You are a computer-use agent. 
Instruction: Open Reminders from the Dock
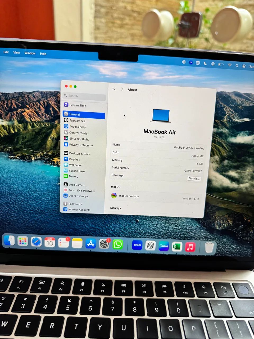coord(63,243)
